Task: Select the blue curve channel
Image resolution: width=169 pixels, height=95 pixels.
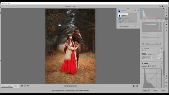Action: (155, 66)
